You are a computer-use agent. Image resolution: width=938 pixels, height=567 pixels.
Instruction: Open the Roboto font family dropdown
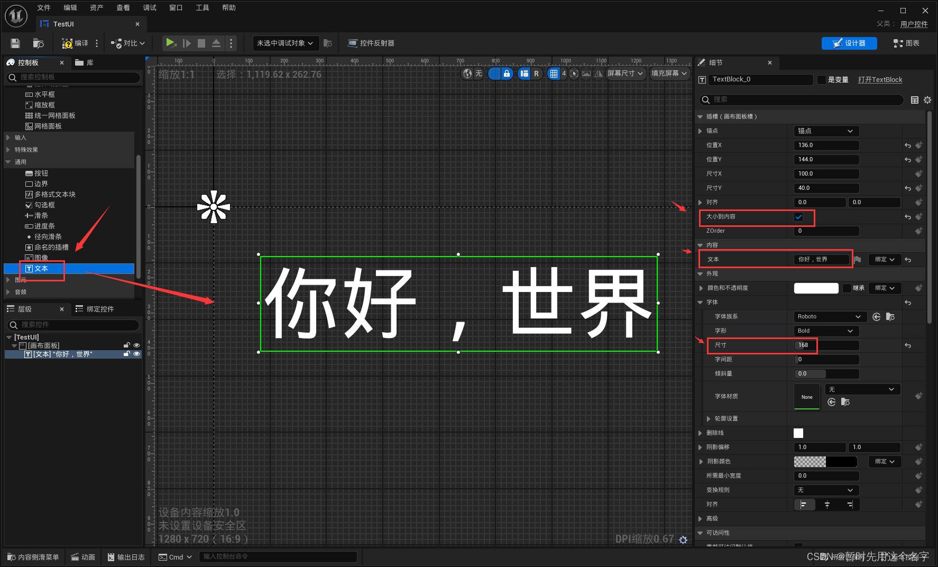pyautogui.click(x=830, y=317)
